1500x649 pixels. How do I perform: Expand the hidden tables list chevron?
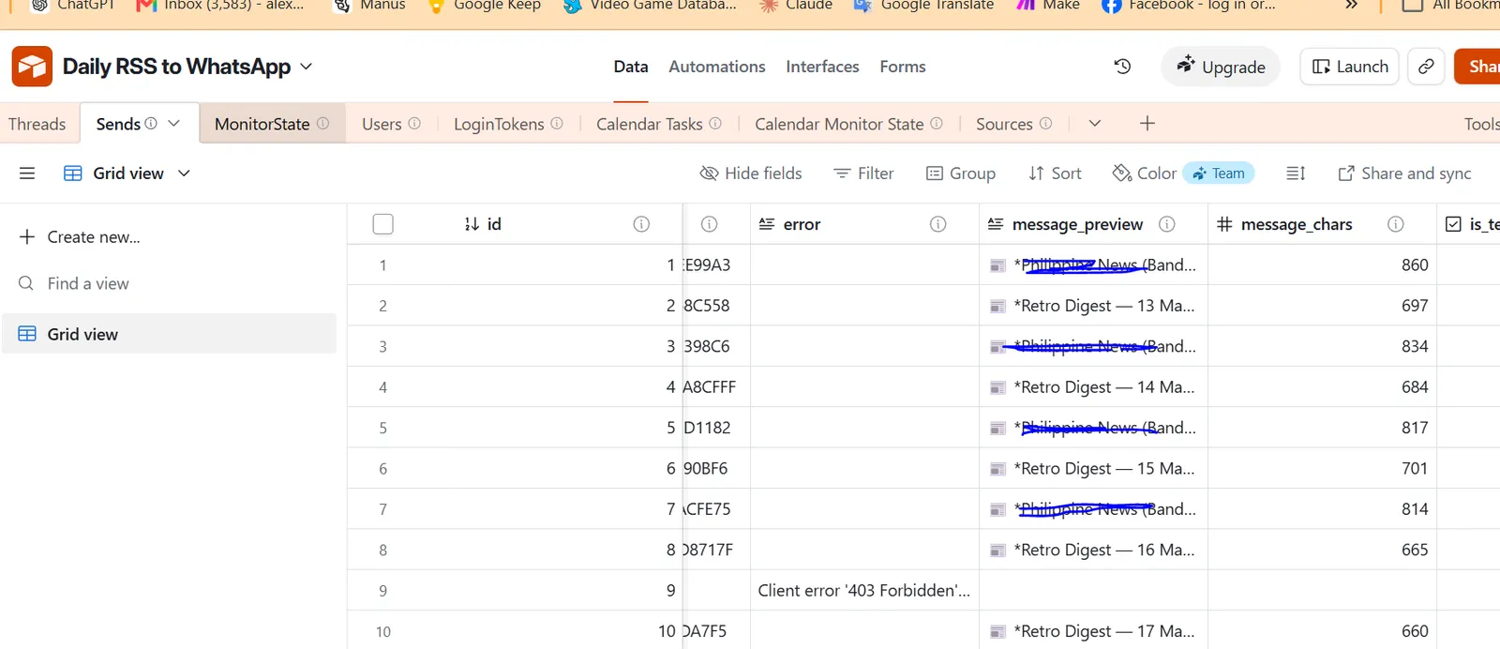[1094, 124]
